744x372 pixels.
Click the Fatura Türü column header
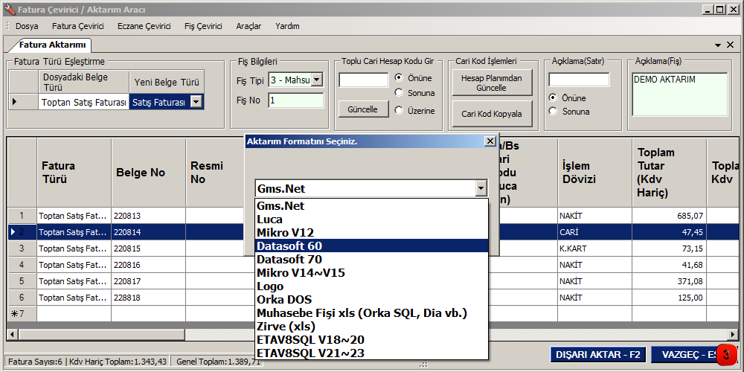[x=74, y=173]
